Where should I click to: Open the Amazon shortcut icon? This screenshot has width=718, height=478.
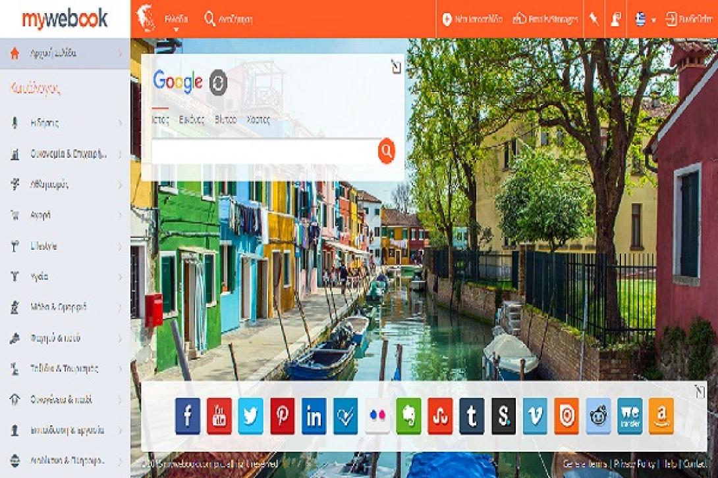pos(661,416)
